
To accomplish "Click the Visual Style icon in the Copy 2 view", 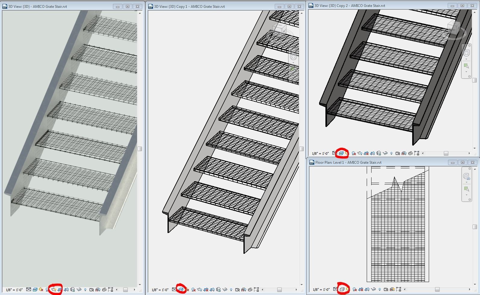I will (341, 153).
